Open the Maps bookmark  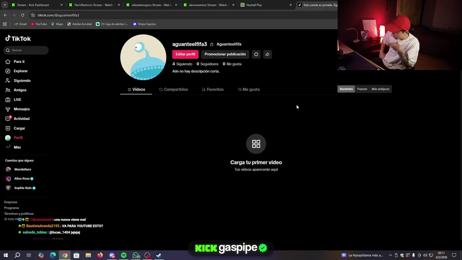57,24
